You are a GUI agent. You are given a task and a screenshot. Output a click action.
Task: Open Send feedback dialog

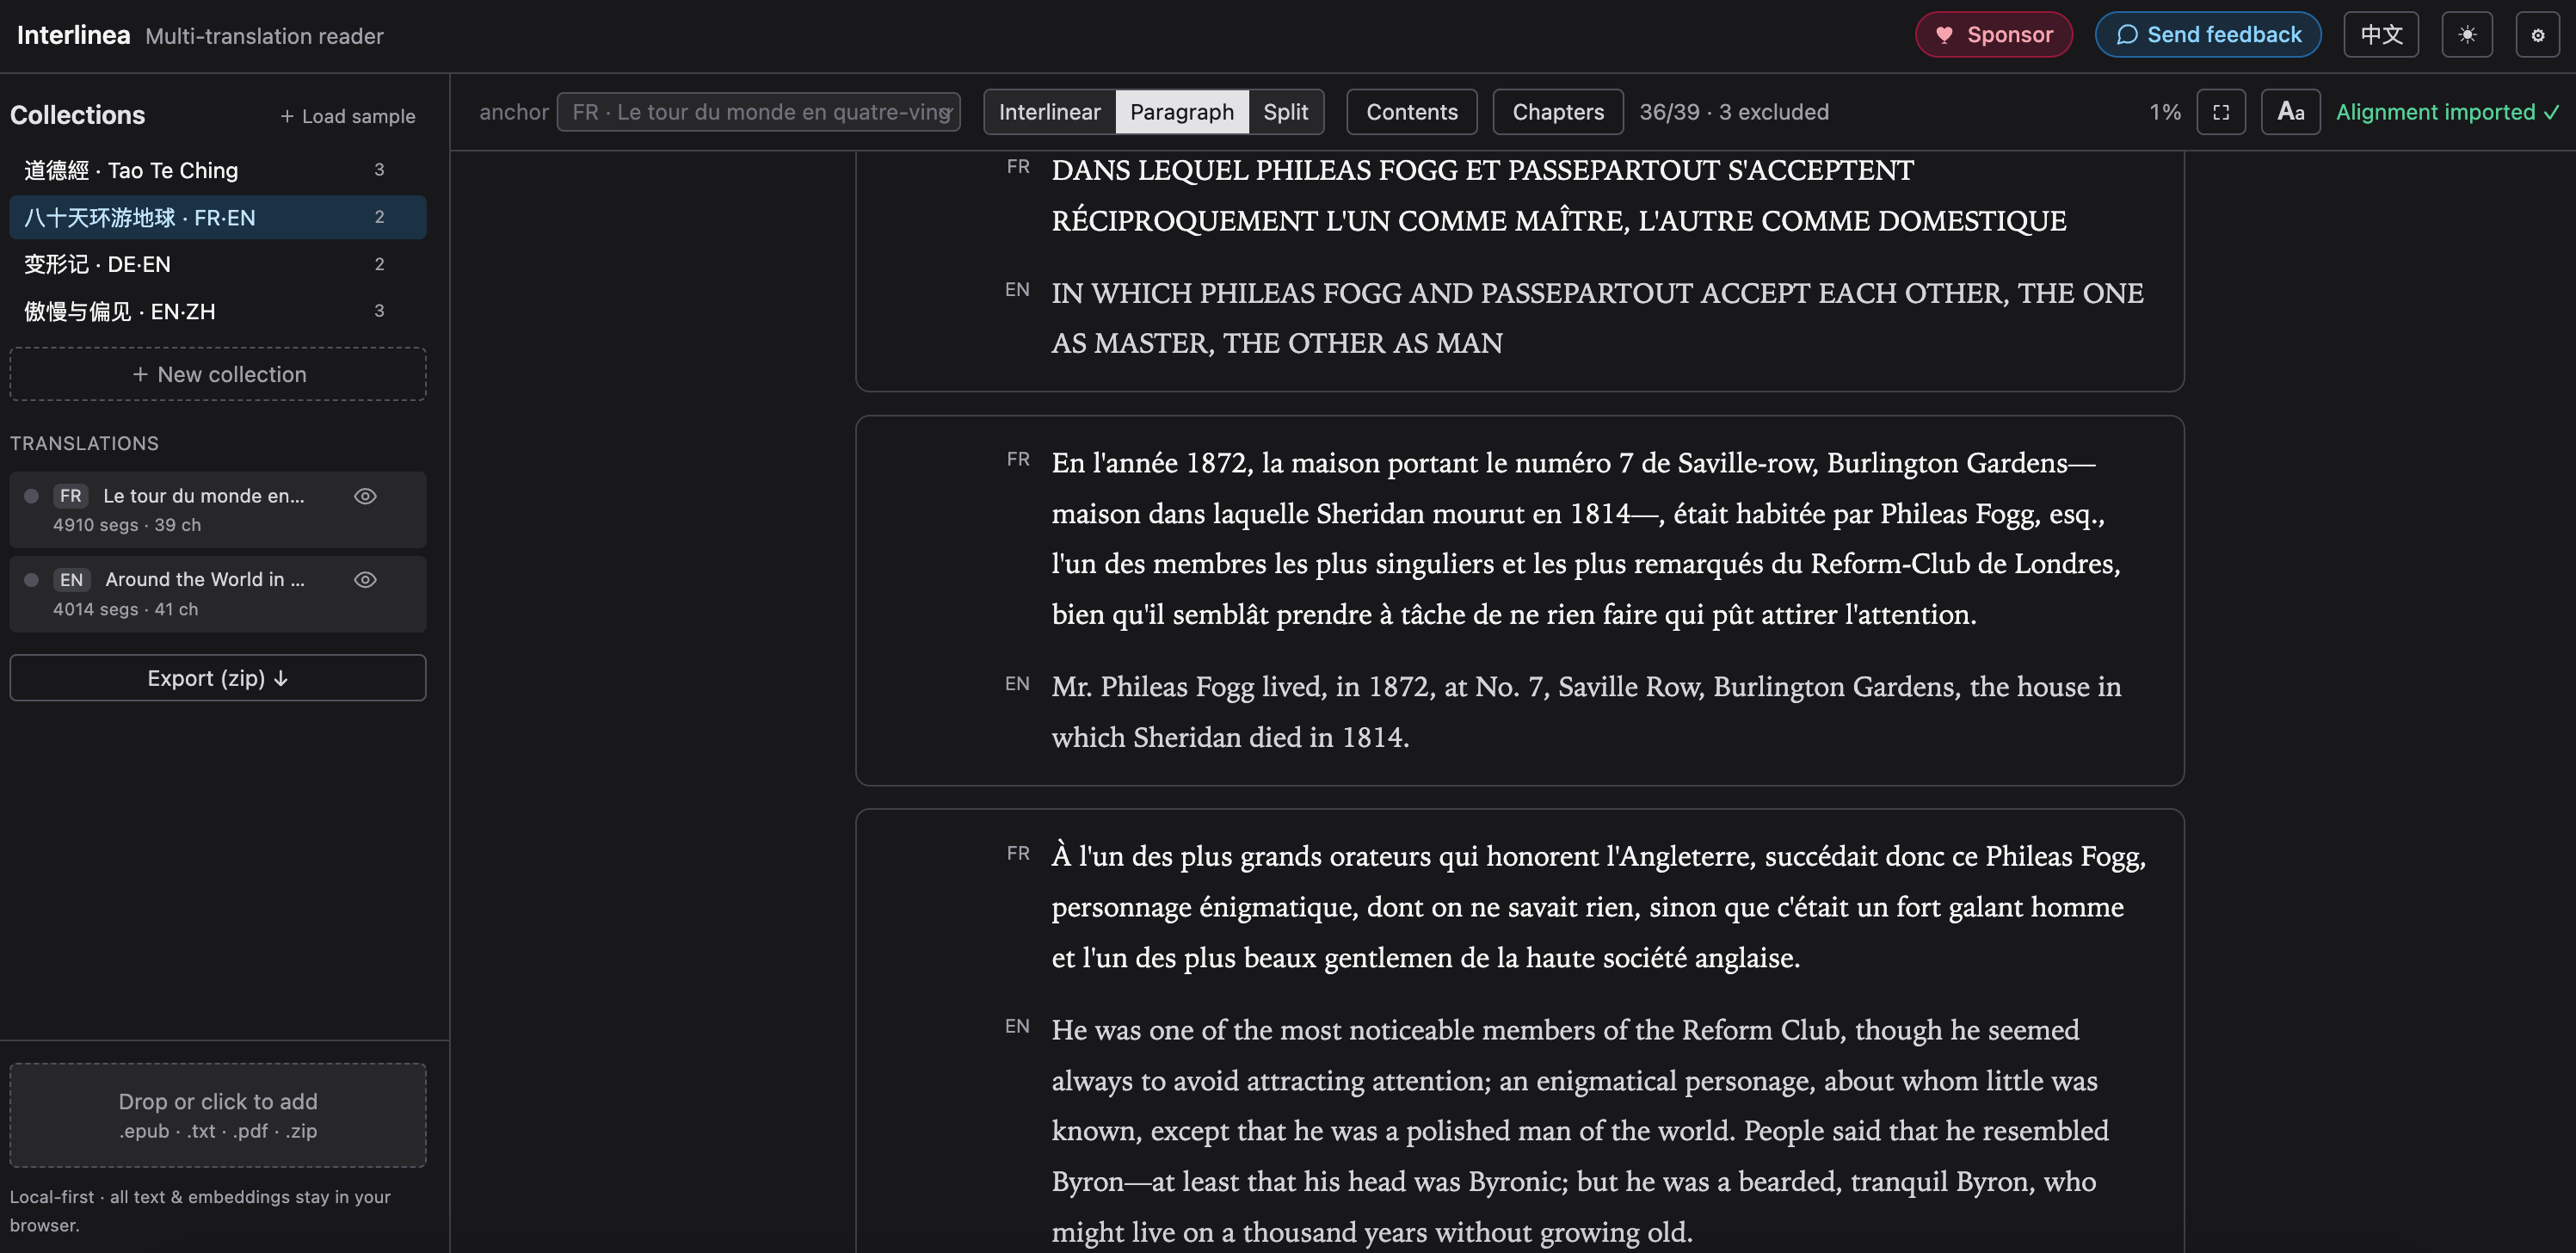coord(2207,35)
